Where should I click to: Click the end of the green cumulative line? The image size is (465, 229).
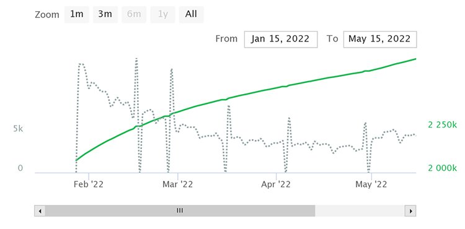pos(415,59)
